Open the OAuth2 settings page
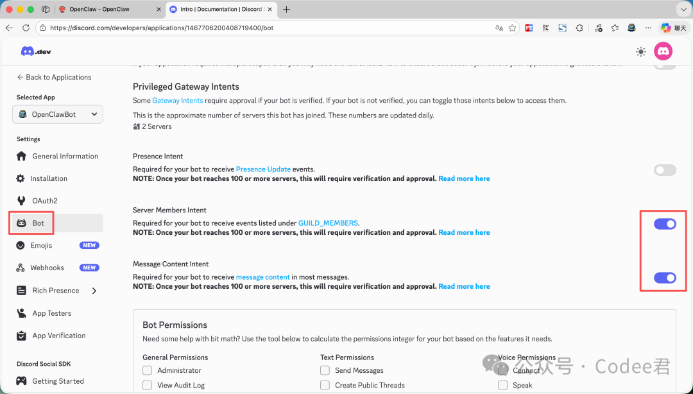The image size is (693, 394). (x=58, y=201)
